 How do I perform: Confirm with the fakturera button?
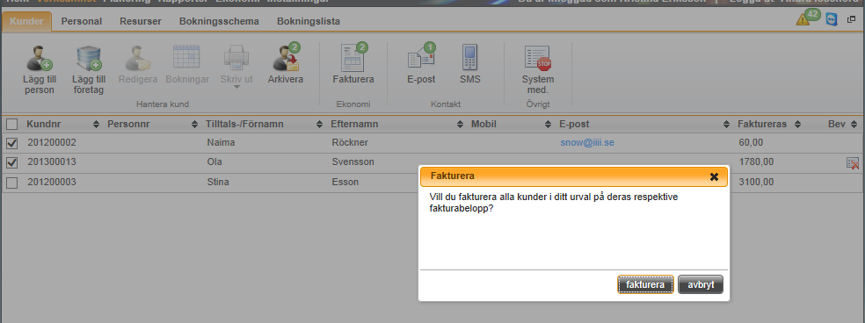point(645,285)
